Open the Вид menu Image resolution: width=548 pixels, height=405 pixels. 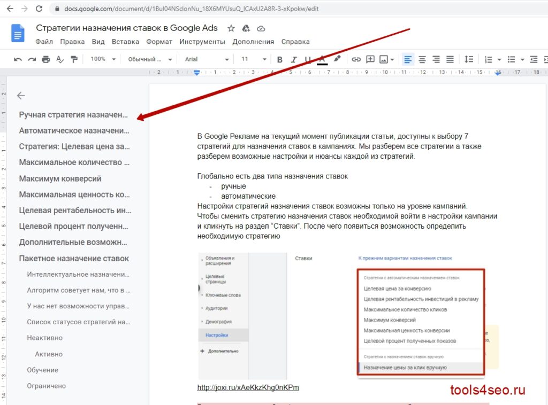[x=98, y=42]
